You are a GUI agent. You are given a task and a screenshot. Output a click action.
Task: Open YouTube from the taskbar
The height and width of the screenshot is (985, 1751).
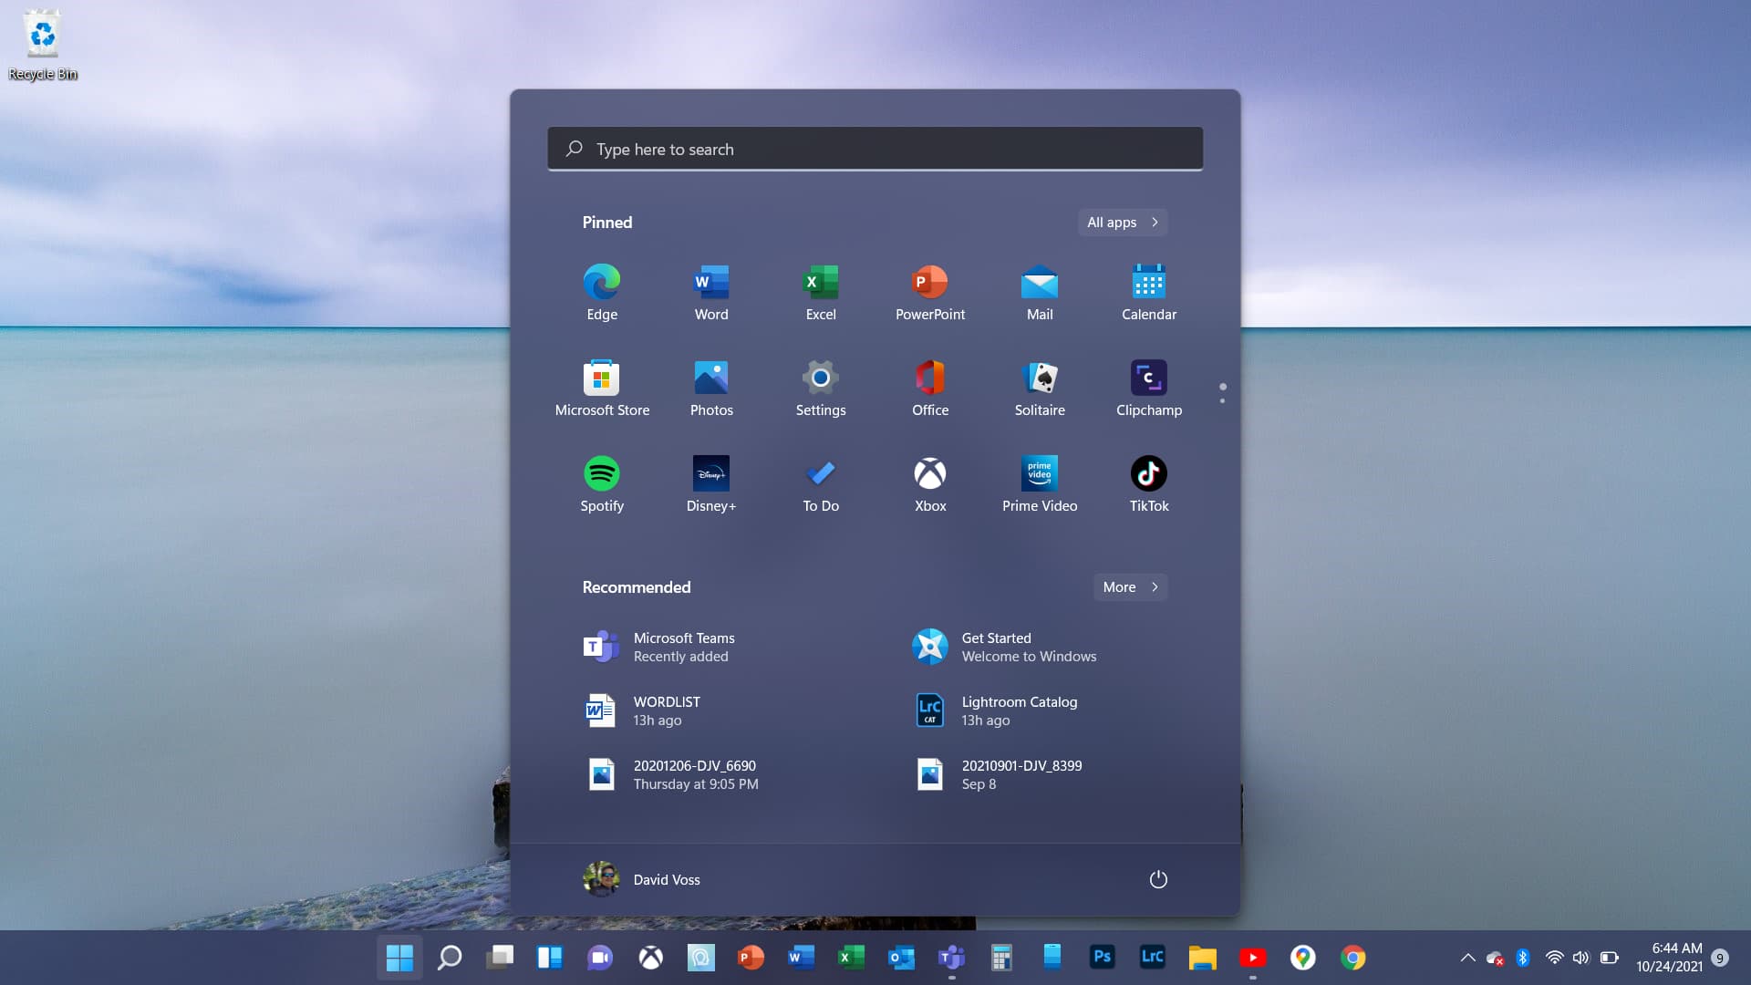1252,958
